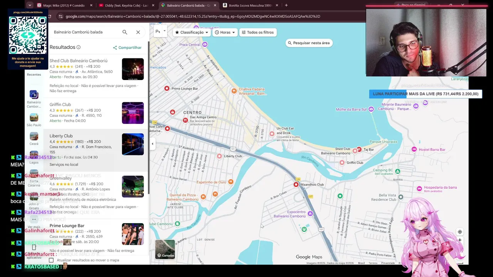
Task: Click the Griffin Club map pin
Action: (x=342, y=163)
